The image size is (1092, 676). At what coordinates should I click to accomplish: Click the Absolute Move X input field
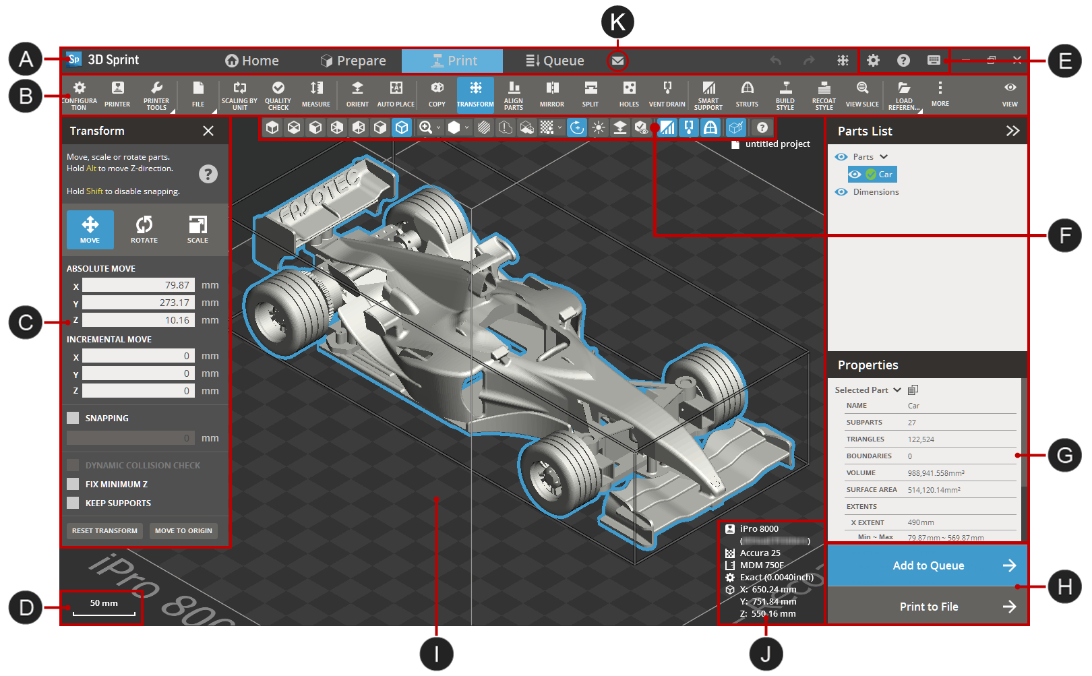pos(138,285)
